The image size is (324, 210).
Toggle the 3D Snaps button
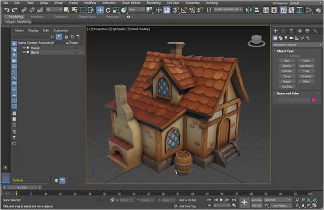(x=176, y=10)
